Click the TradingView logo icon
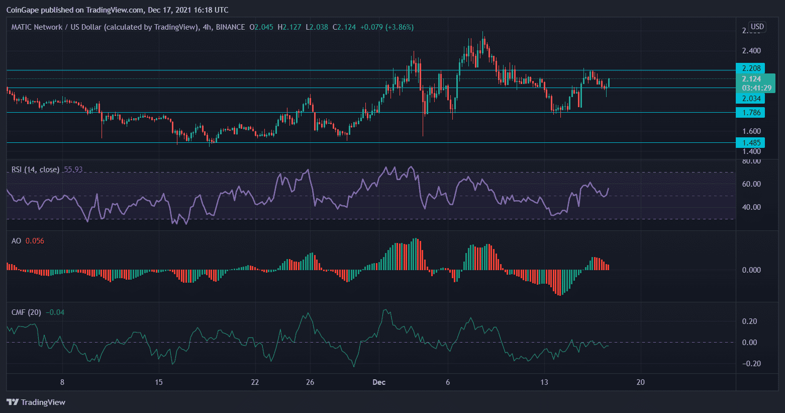The image size is (785, 413). 13,402
